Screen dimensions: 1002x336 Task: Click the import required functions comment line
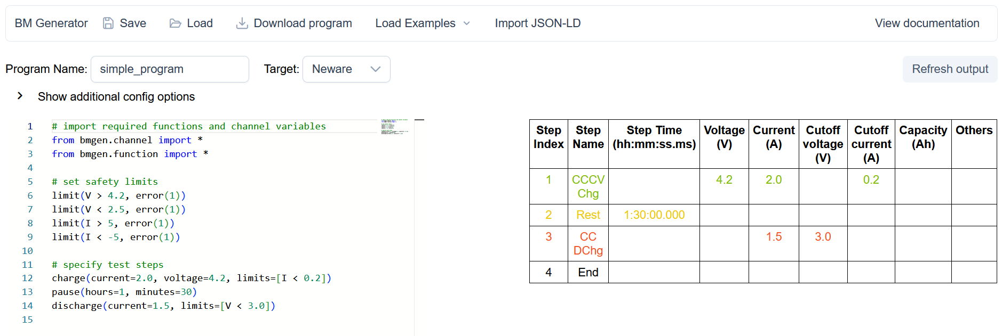tap(189, 126)
